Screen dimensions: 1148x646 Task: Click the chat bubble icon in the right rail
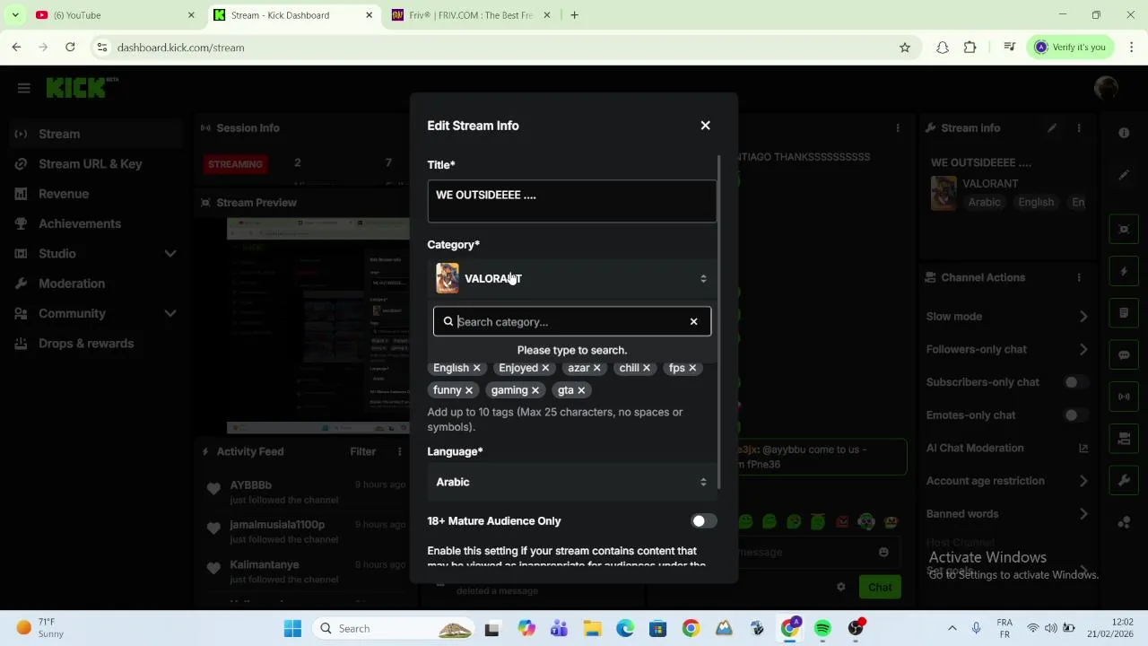(1124, 354)
